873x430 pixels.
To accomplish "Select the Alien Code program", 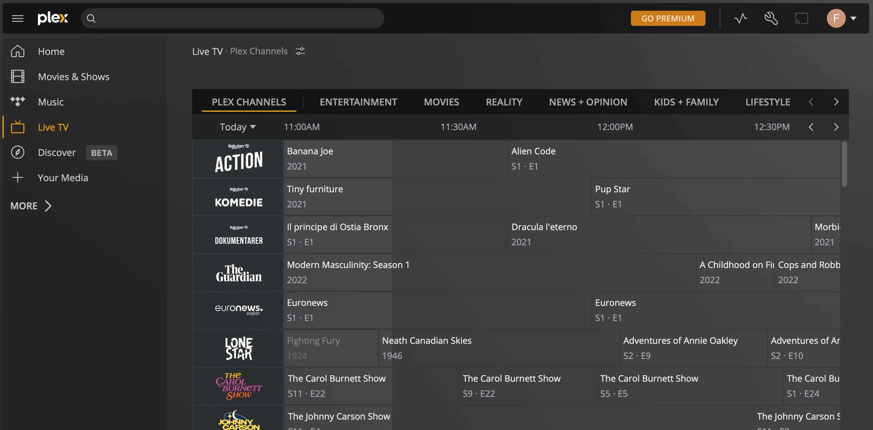I will pyautogui.click(x=674, y=159).
